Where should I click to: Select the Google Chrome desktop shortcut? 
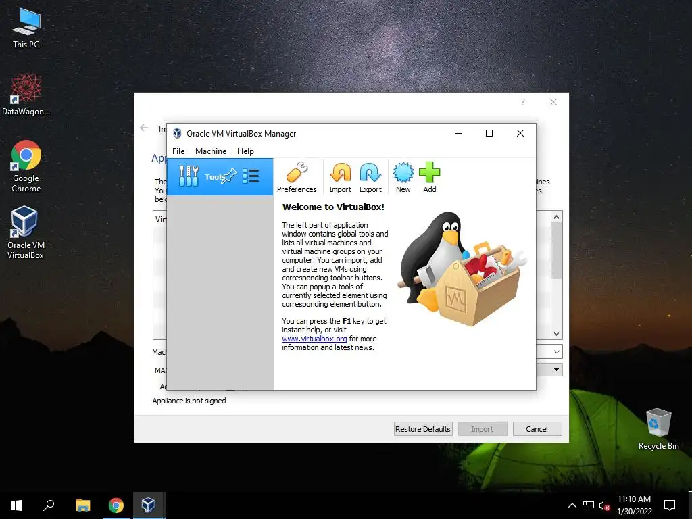click(26, 166)
